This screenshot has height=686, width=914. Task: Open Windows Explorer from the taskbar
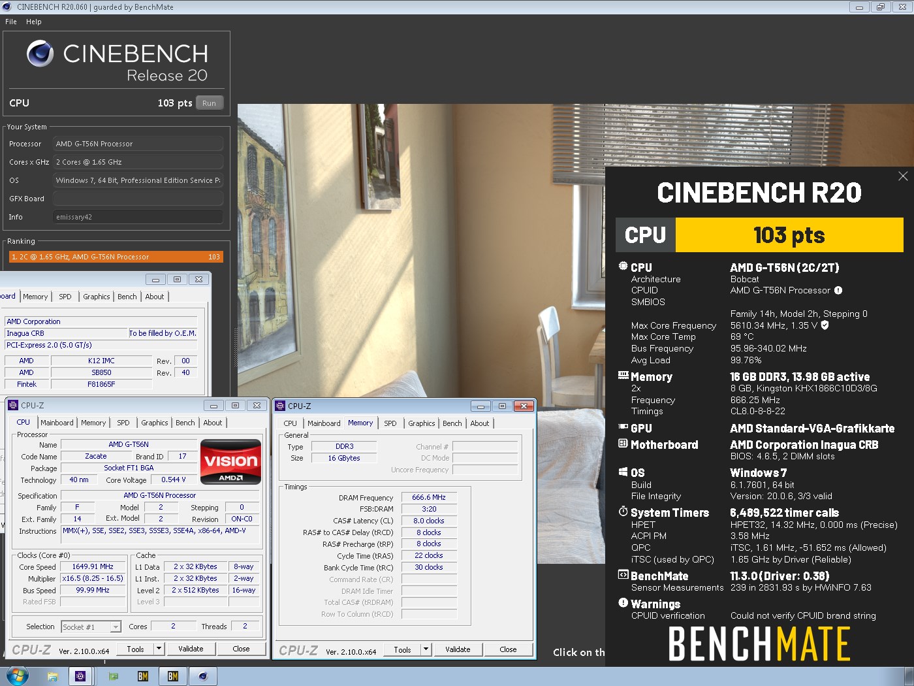52,676
